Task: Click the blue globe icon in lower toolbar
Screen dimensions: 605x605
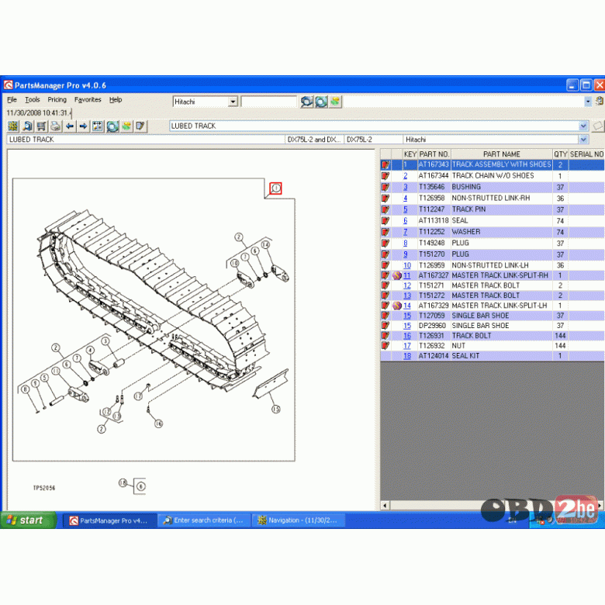Action: pyautogui.click(x=112, y=126)
